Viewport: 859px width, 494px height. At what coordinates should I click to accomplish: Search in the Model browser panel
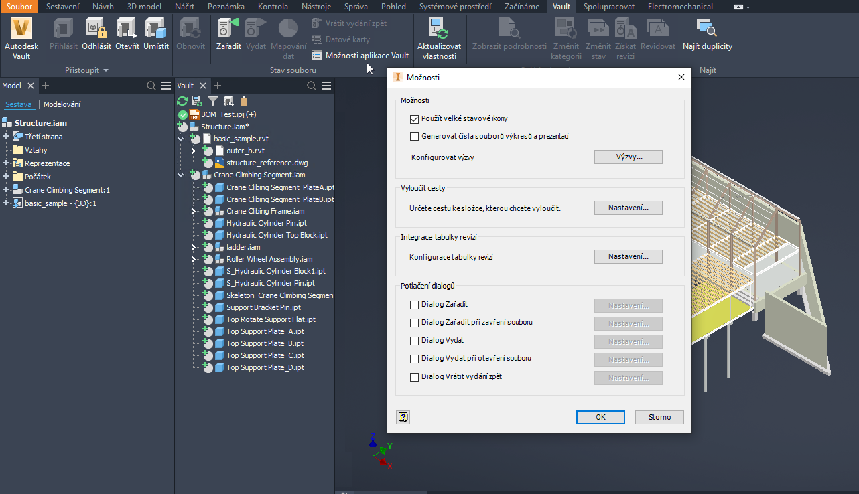click(x=152, y=86)
